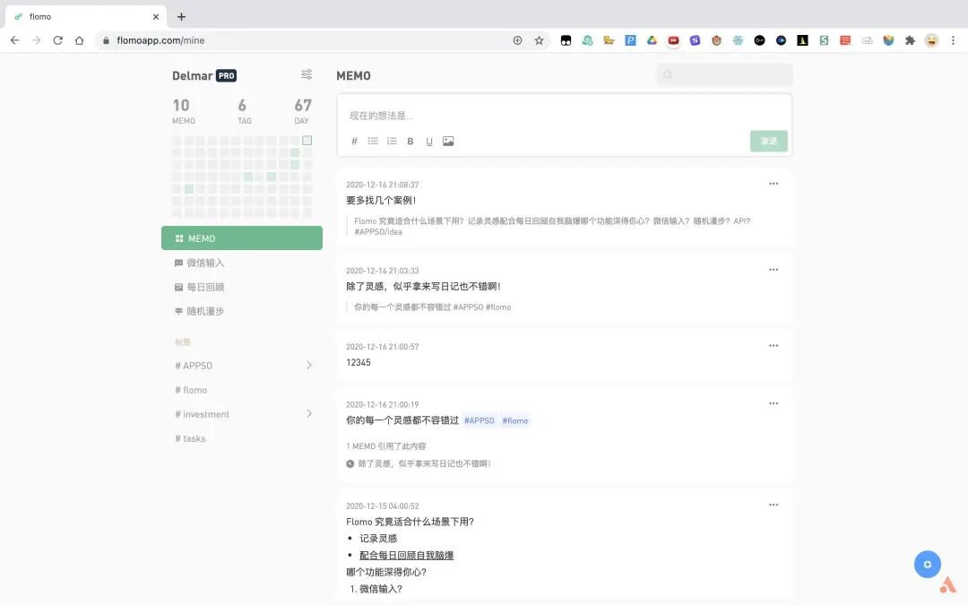Expand the #investment tag chevron

click(x=309, y=413)
